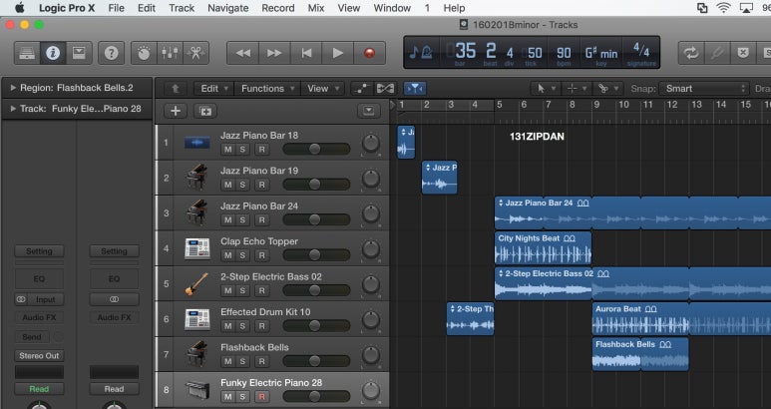Open the Mixer faders button
The image size is (771, 409).
point(170,53)
